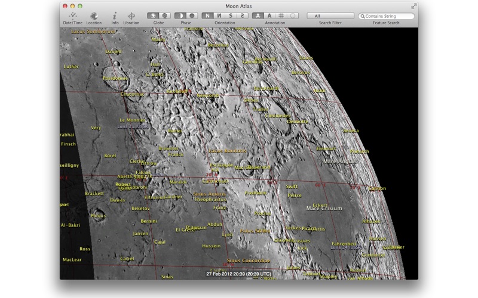478x298 pixels.
Task: Select the first Globe view mode
Action: point(153,15)
